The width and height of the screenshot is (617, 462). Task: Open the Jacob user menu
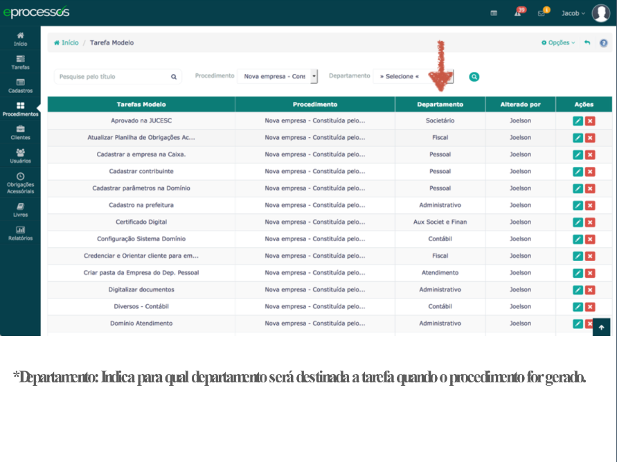pyautogui.click(x=573, y=13)
